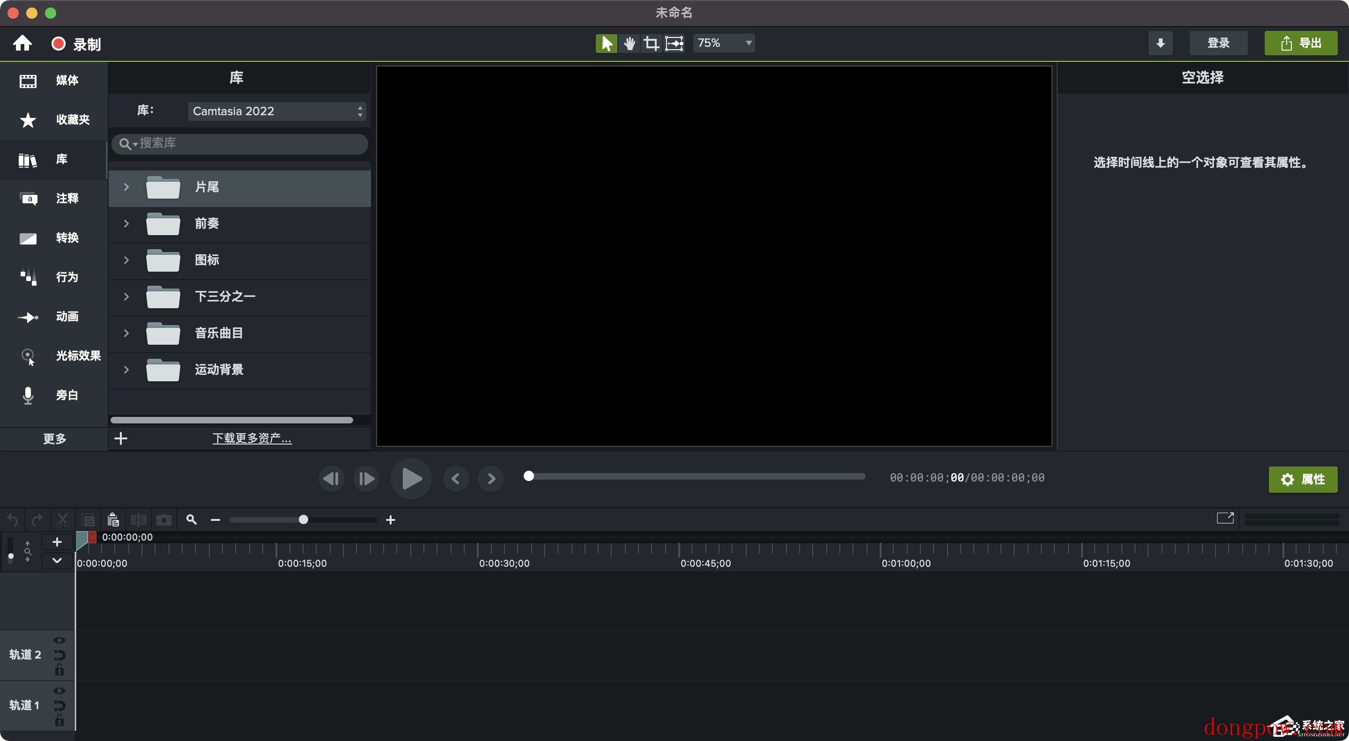Screen dimensions: 1349x741
Task: Click the green 导出 export button
Action: pyautogui.click(x=1301, y=43)
